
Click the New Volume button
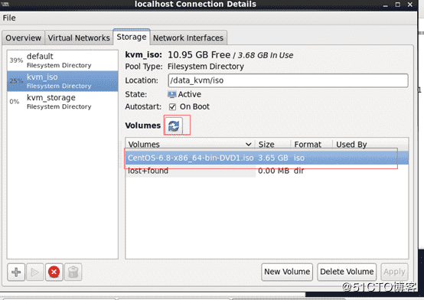[x=287, y=272]
